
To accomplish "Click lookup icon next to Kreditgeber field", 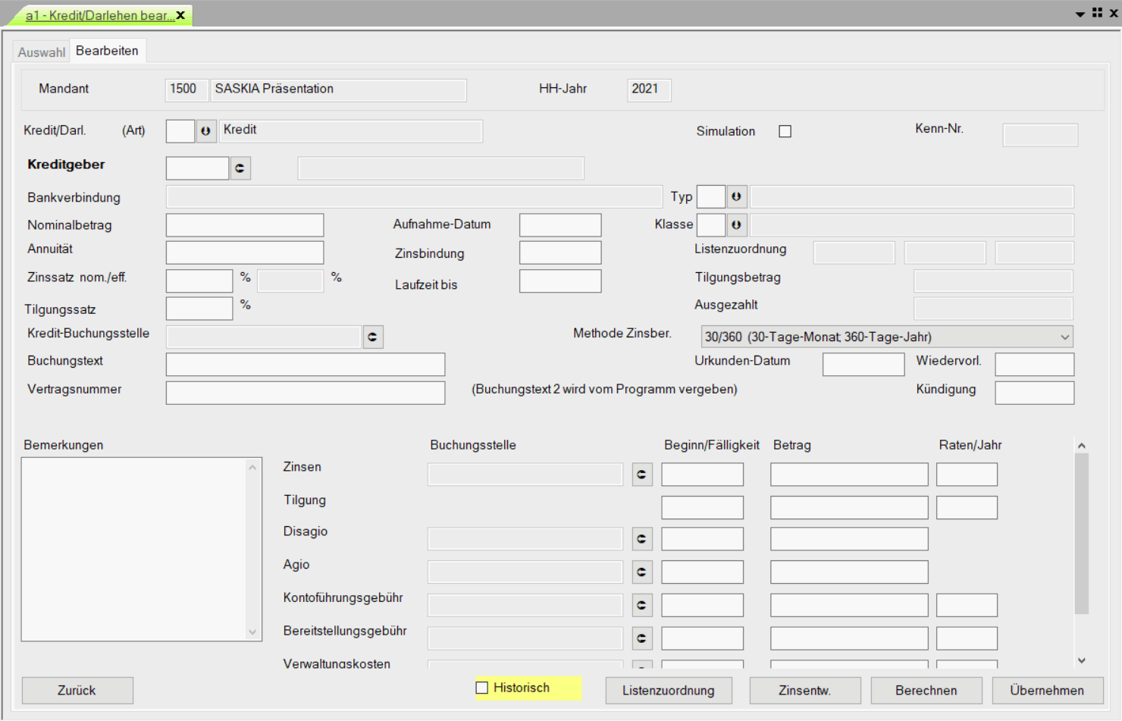I will pyautogui.click(x=240, y=168).
